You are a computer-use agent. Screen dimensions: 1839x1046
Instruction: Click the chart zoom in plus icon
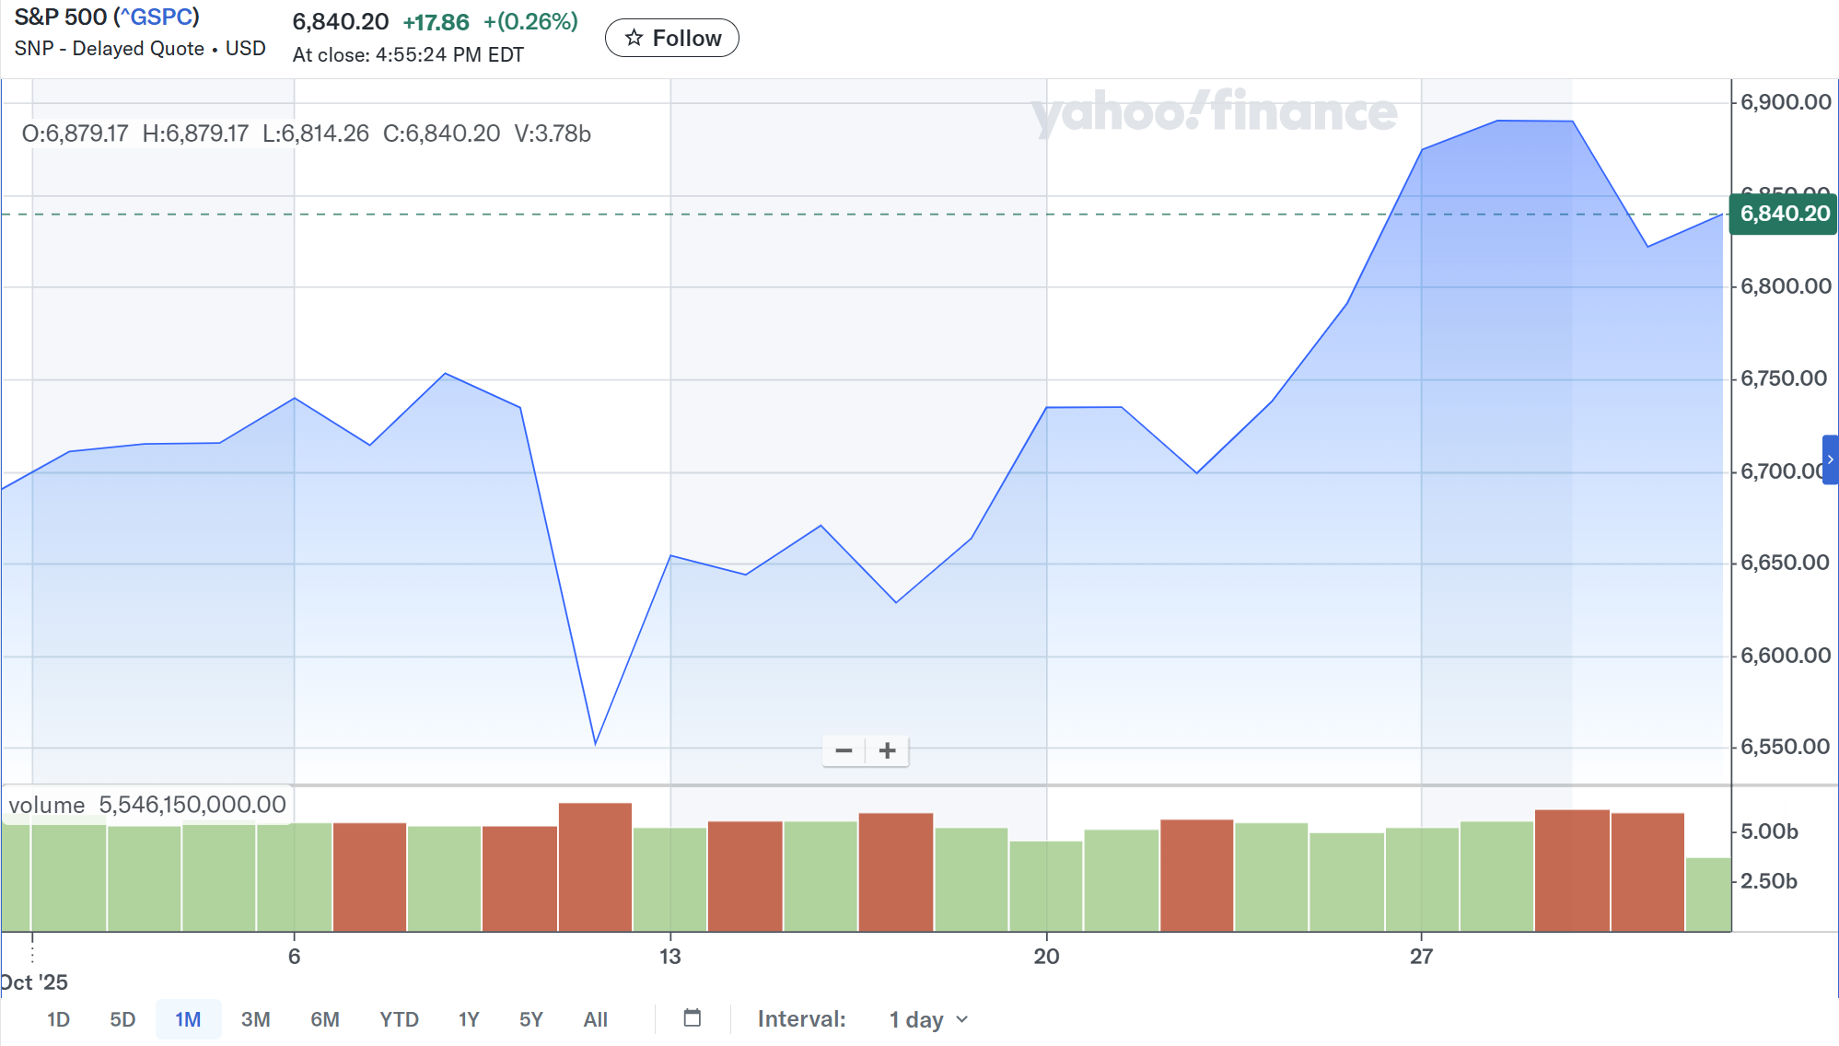[x=887, y=751]
